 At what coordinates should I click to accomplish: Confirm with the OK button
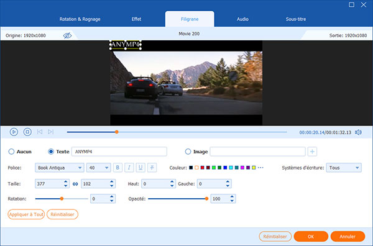(x=311, y=237)
